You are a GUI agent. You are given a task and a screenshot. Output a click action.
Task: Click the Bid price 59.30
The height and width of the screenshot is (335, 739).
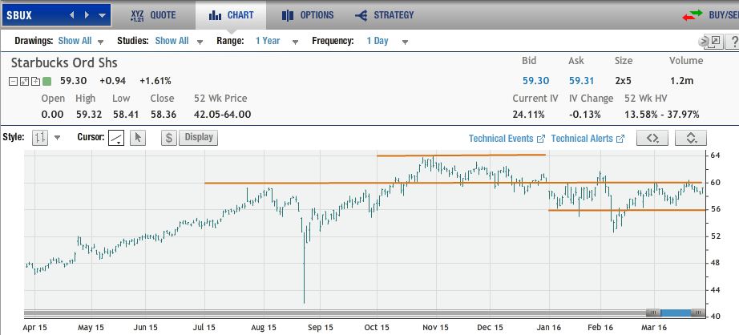[x=535, y=81]
